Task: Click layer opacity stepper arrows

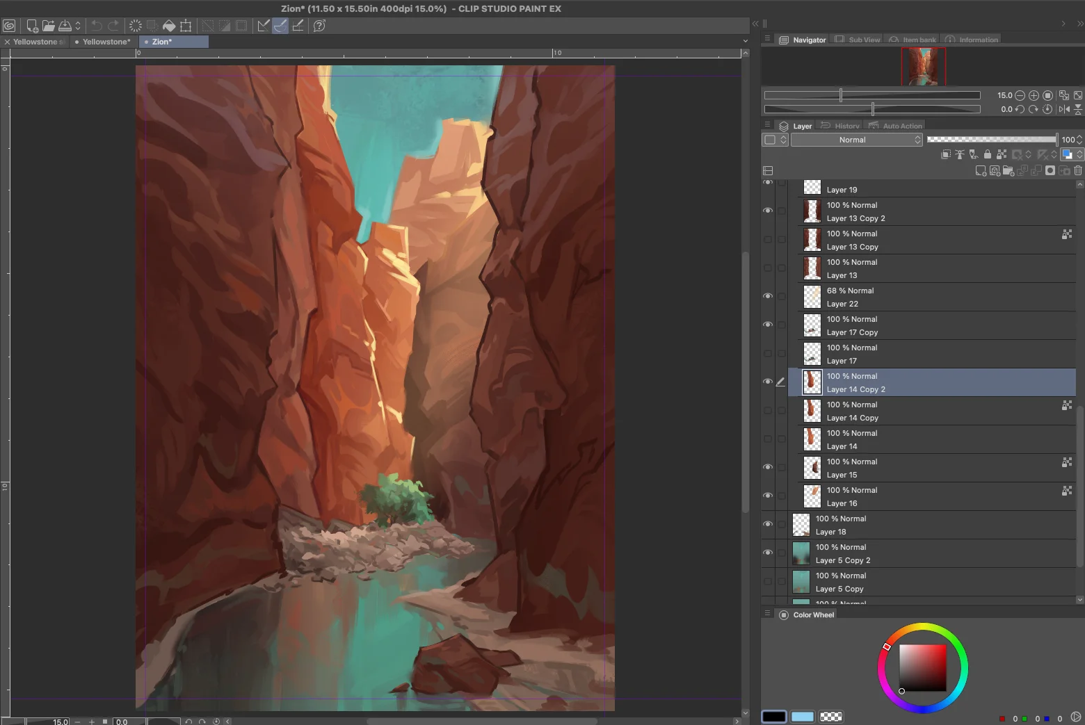Action: point(1079,140)
